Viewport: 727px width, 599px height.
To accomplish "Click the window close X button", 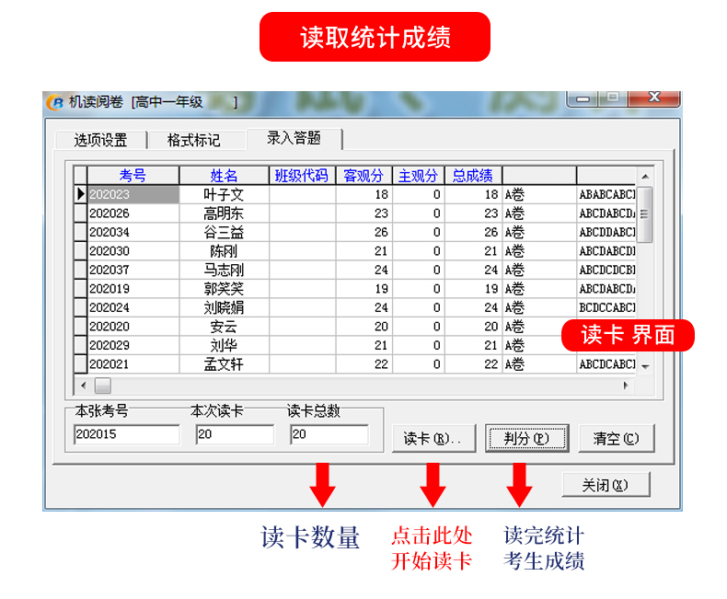I will click(654, 98).
